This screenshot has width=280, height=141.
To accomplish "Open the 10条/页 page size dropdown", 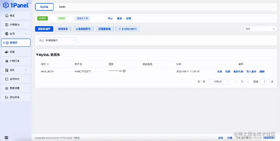I will point(219,82).
